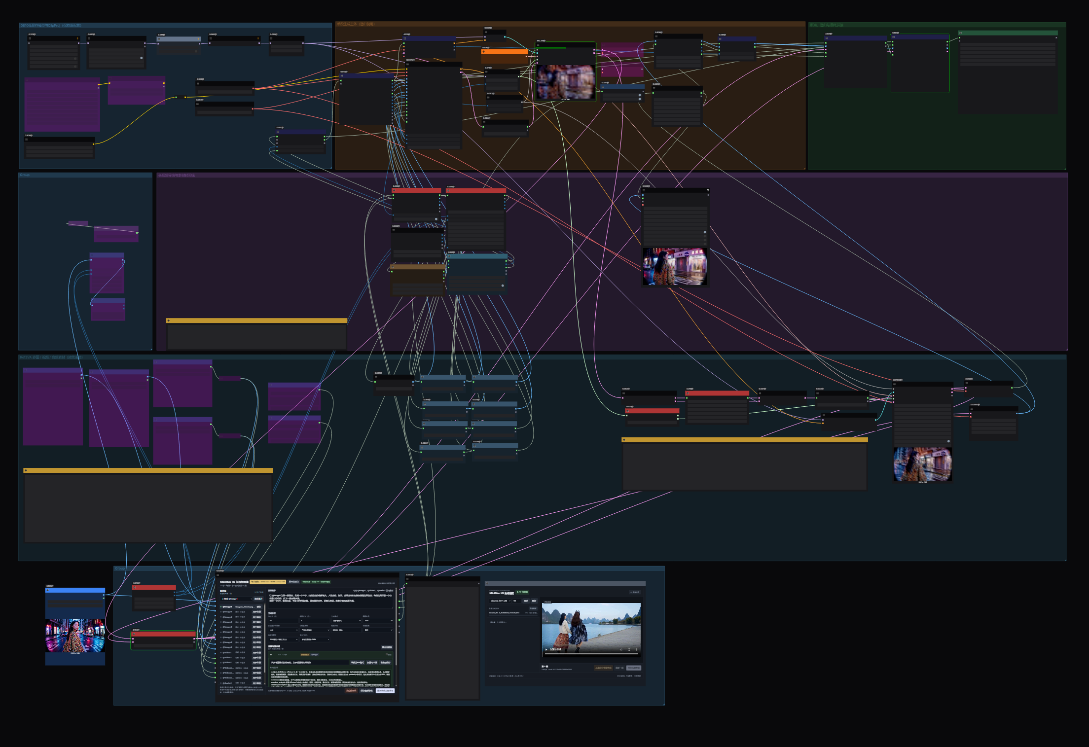Play the preview video of two women walking
The height and width of the screenshot is (747, 1089).
coord(546,649)
